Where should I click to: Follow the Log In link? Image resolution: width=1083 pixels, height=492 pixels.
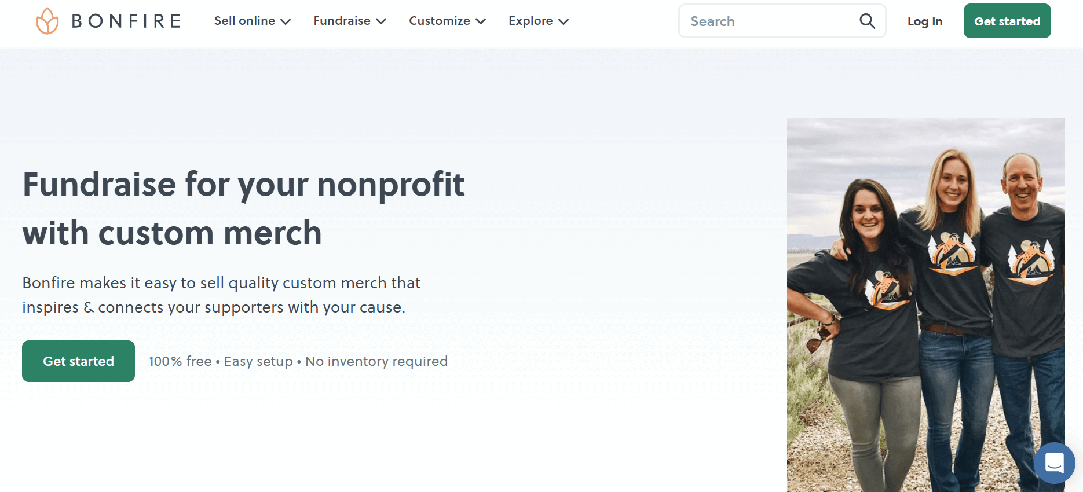coord(925,21)
